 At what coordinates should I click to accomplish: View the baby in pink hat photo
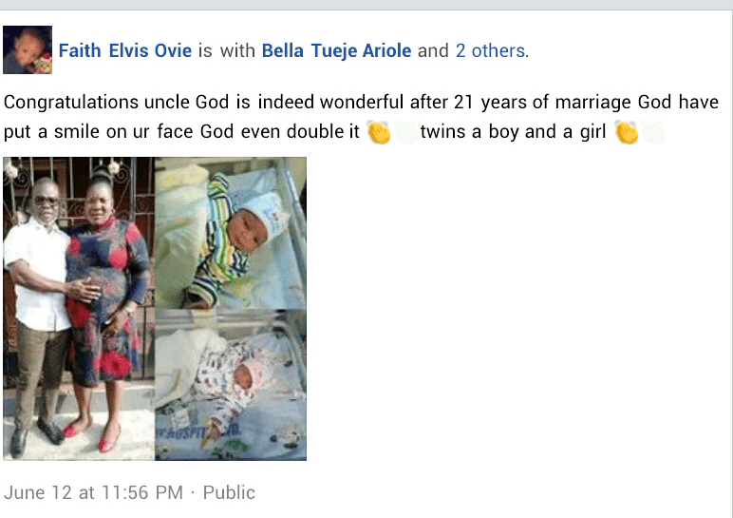pyautogui.click(x=231, y=385)
